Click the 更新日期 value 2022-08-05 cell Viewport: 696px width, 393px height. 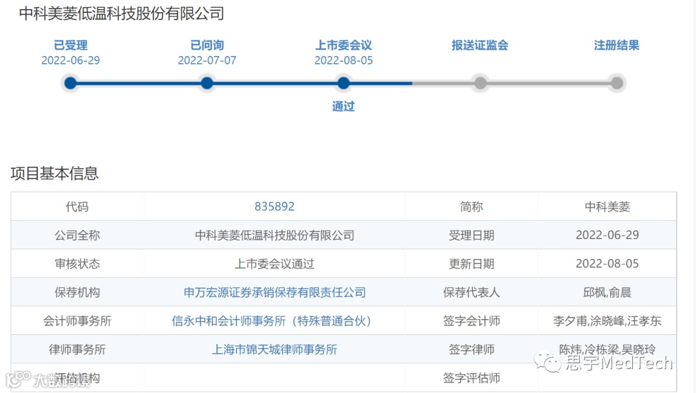coord(607,264)
